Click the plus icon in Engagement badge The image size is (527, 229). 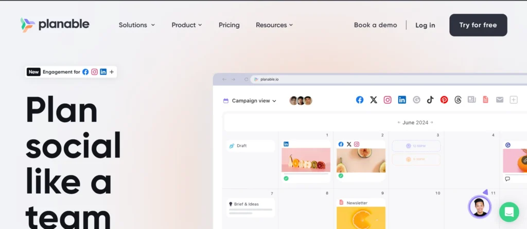pyautogui.click(x=112, y=72)
